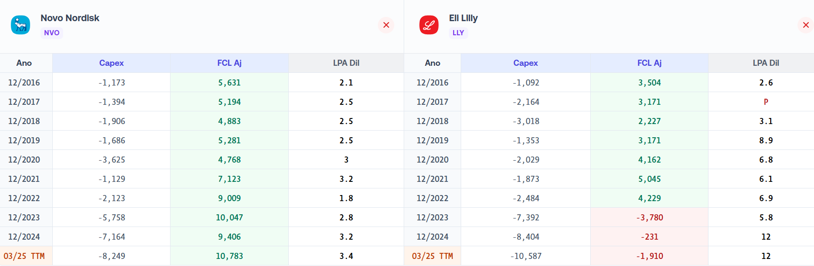
Task: Select Novo Nordisk Capex value -3,625
Action: (112, 160)
